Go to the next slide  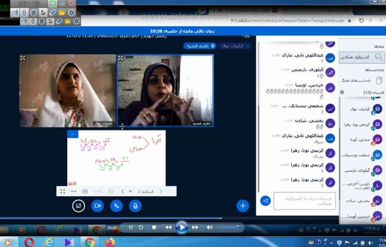122,191
